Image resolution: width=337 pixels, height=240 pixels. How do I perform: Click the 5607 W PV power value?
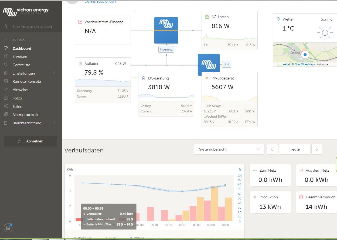tap(223, 87)
